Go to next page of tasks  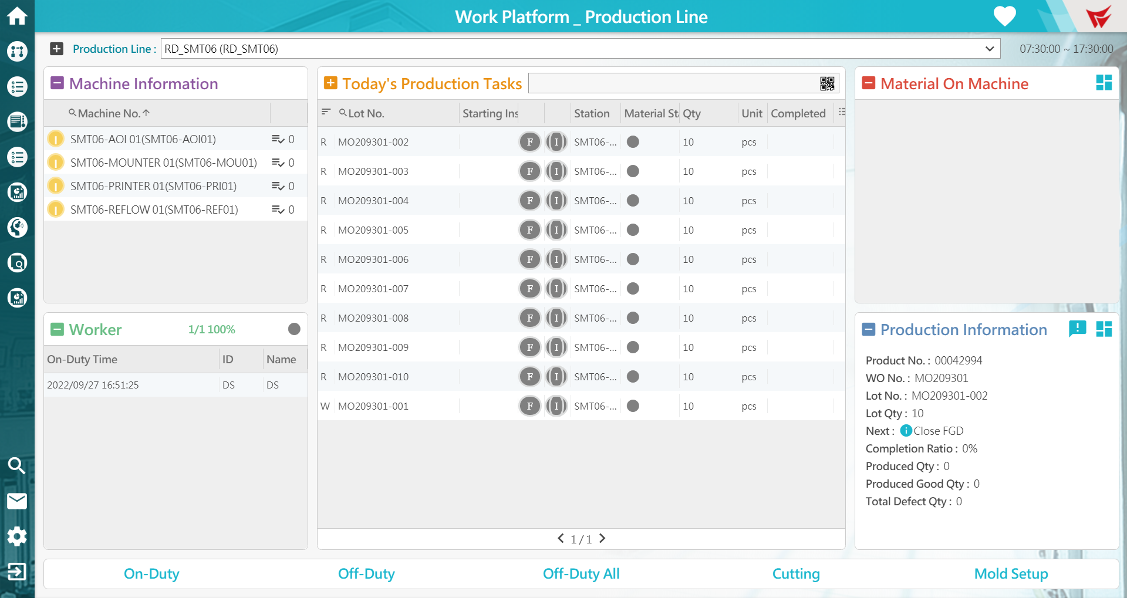pos(602,539)
